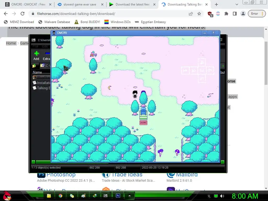
Task: Click the up-folder icon in 7-Zip
Action: click(x=34, y=66)
